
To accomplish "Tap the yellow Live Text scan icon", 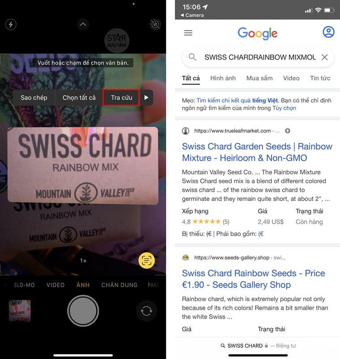I will (x=146, y=260).
